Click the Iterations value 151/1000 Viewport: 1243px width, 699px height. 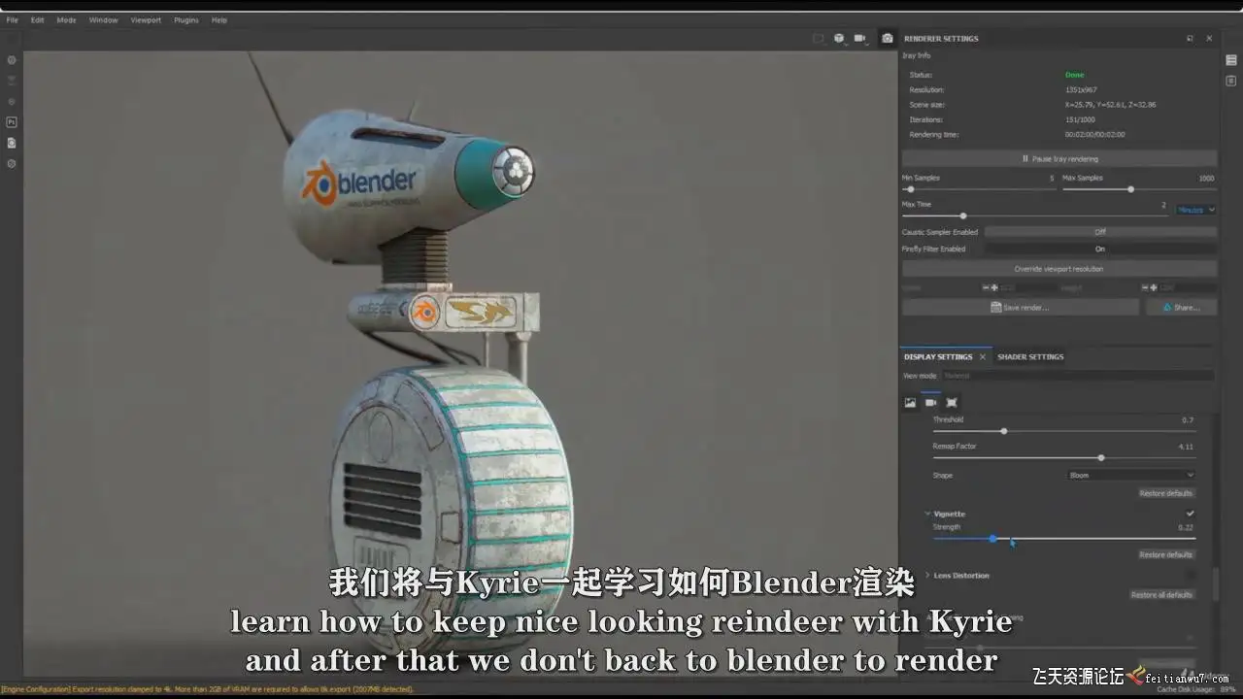tap(1079, 119)
